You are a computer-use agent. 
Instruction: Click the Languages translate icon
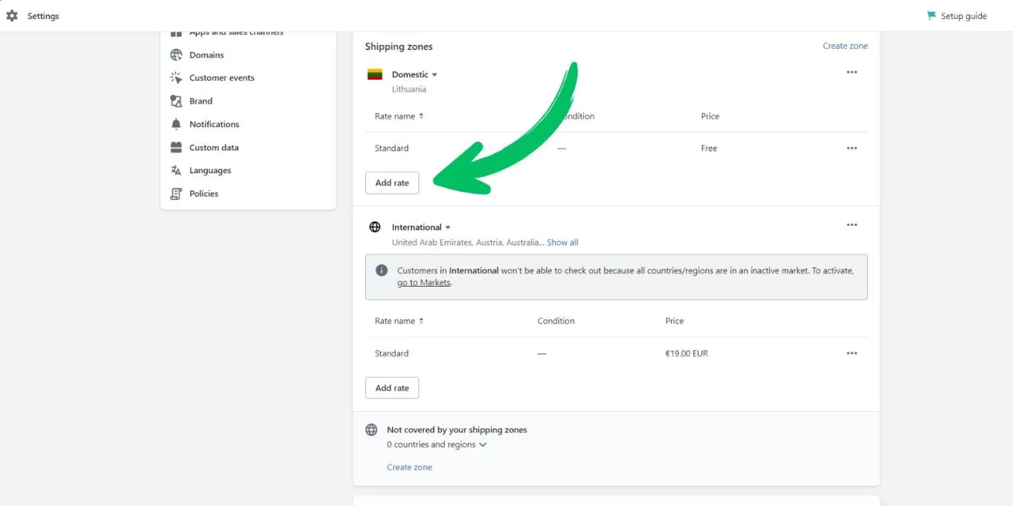[x=176, y=170]
